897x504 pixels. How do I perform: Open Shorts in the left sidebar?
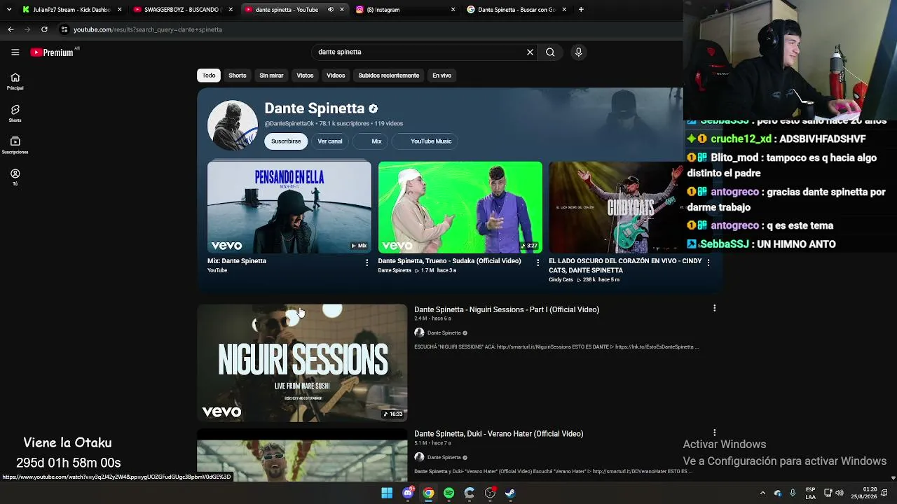15,113
